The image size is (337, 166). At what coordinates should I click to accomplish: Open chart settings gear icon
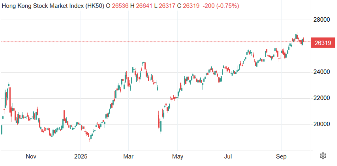coord(323,155)
